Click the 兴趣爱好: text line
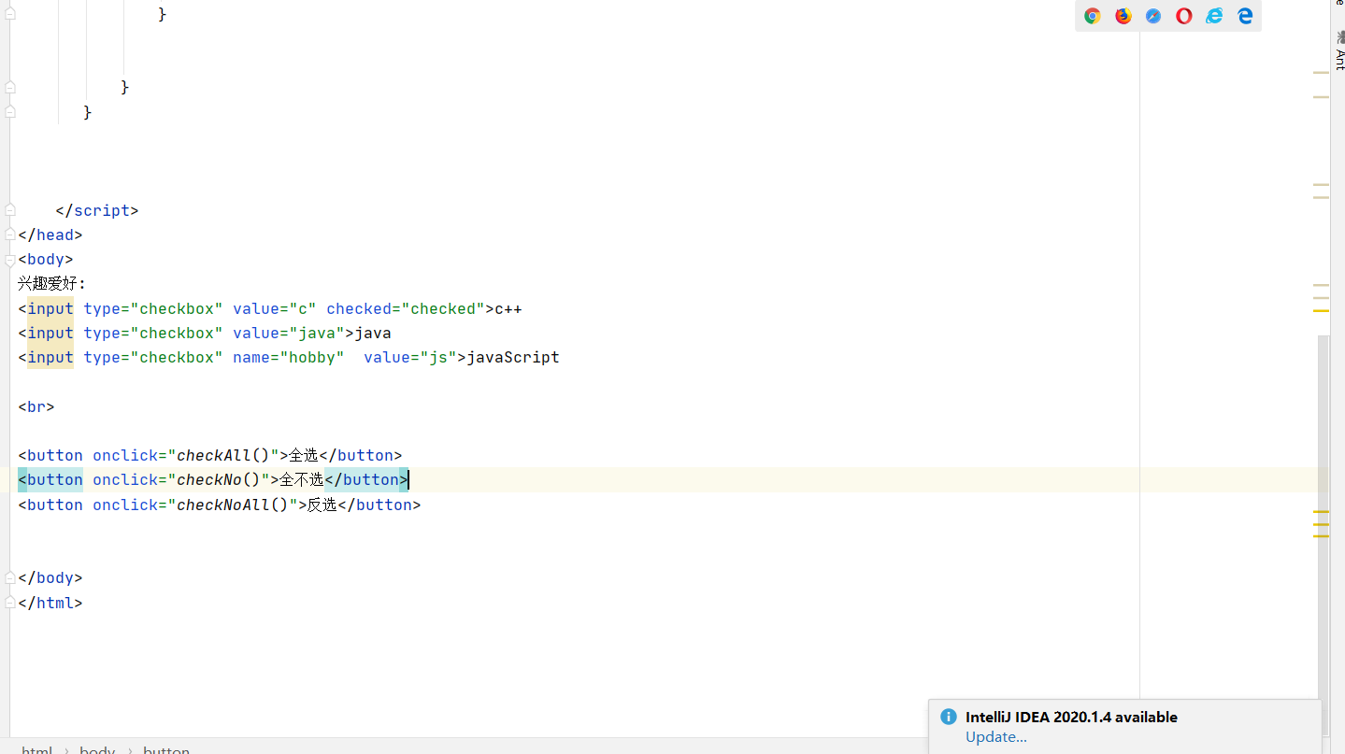The image size is (1345, 754). pyautogui.click(x=51, y=283)
